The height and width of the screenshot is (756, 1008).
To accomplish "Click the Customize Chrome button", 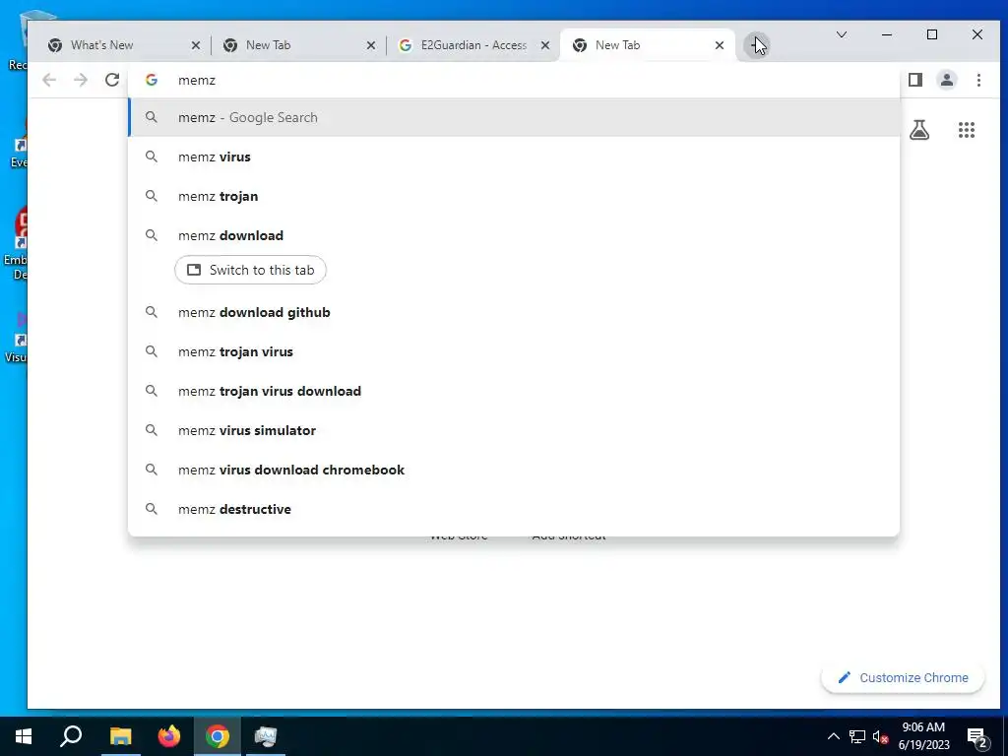I will 903,677.
